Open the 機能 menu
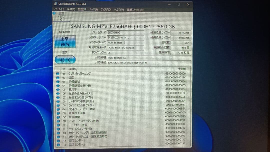270x152 pixels. tap(82, 9)
